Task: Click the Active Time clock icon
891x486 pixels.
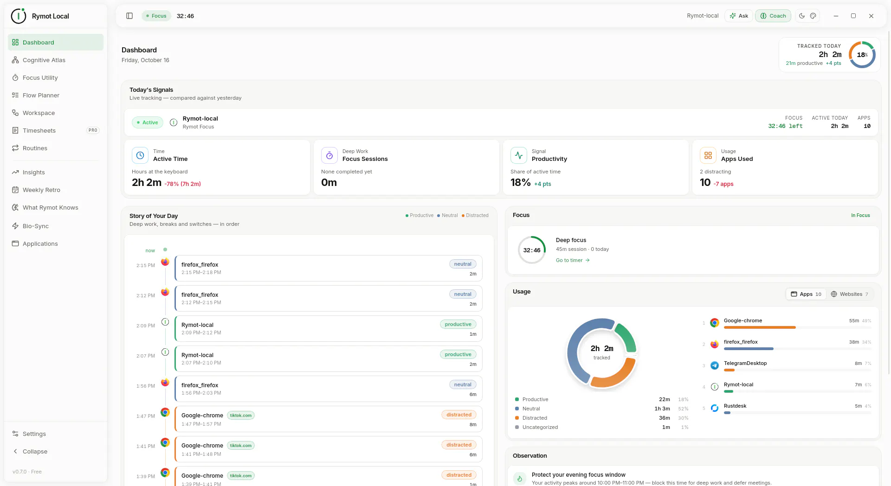Action: (140, 155)
